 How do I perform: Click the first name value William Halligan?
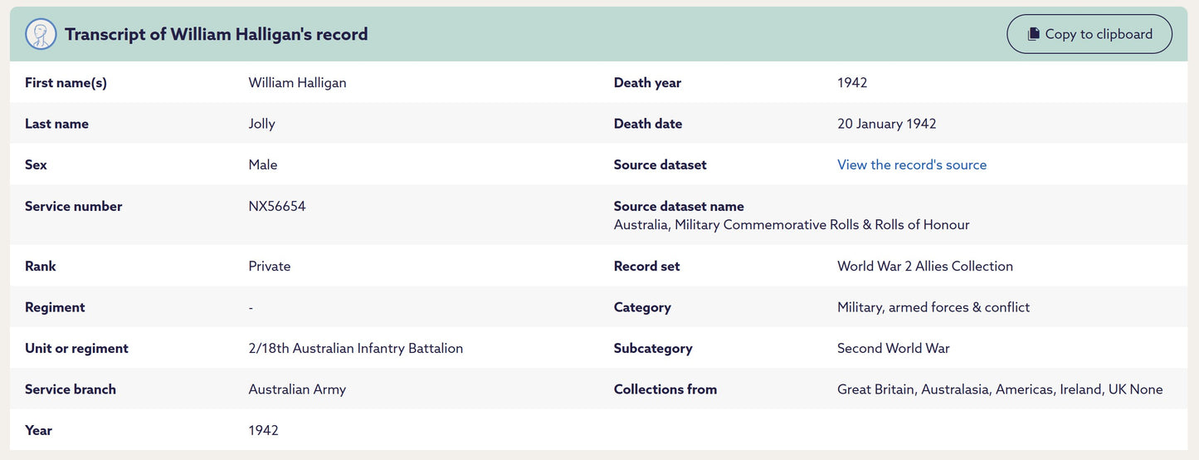pyautogui.click(x=297, y=82)
